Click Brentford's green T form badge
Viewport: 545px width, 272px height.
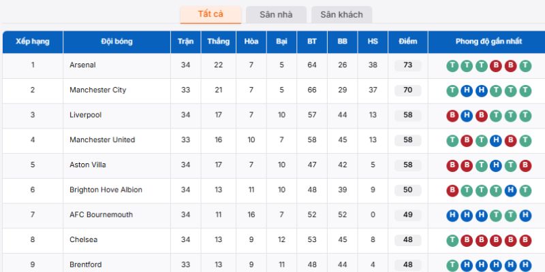click(x=452, y=265)
